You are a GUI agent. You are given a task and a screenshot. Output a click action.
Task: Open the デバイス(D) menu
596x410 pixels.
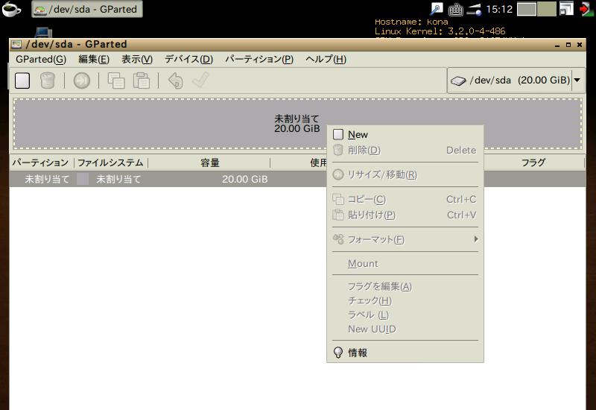click(188, 60)
